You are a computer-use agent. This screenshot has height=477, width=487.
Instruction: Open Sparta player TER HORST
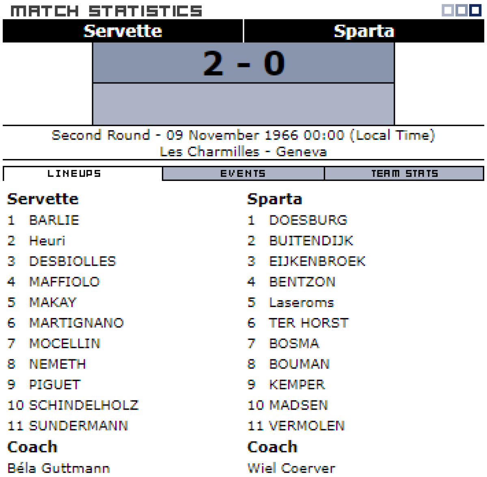(x=308, y=323)
